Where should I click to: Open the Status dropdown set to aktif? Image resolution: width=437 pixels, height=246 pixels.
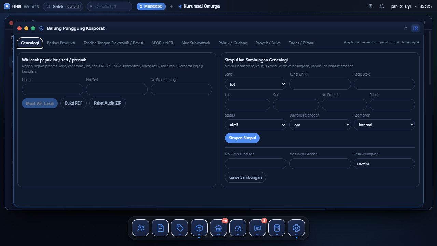(x=256, y=125)
